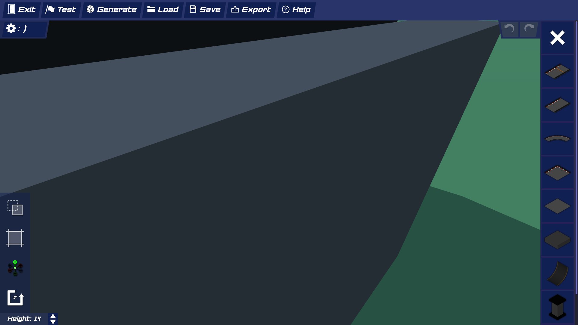Toggle the axis gizmo move tool
The height and width of the screenshot is (325, 578).
click(x=15, y=268)
